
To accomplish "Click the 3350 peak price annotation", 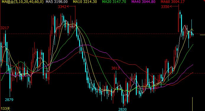I will pyautogui.click(x=165, y=7).
